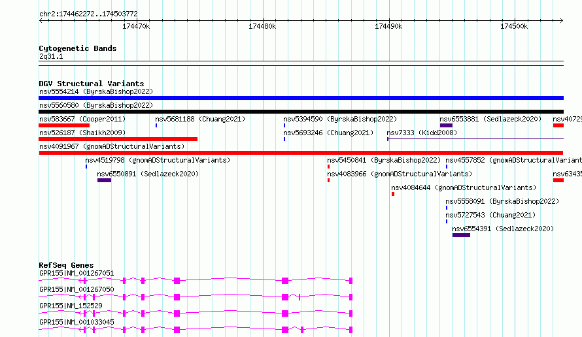Click blue marker under nsv5693246
Screen dimensions: 582x337
click(284, 139)
